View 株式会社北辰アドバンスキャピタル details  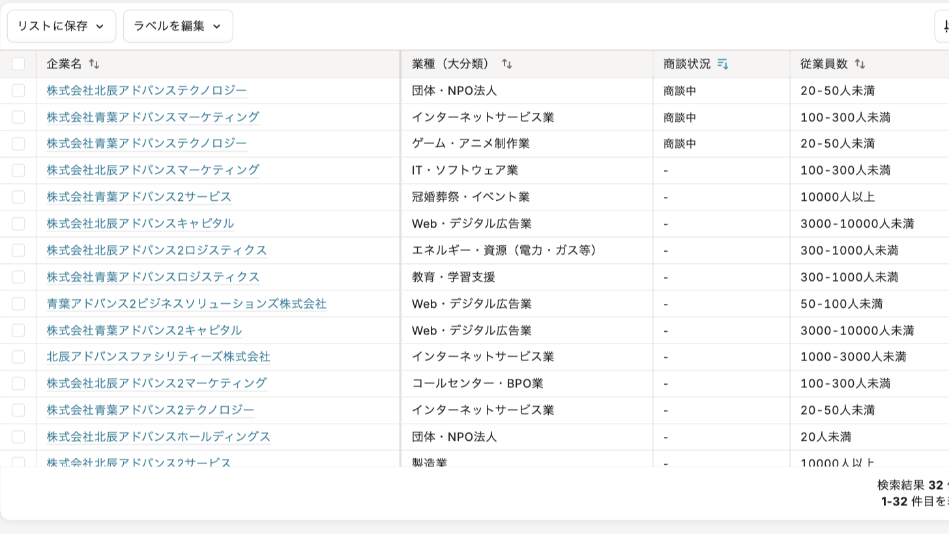point(140,224)
